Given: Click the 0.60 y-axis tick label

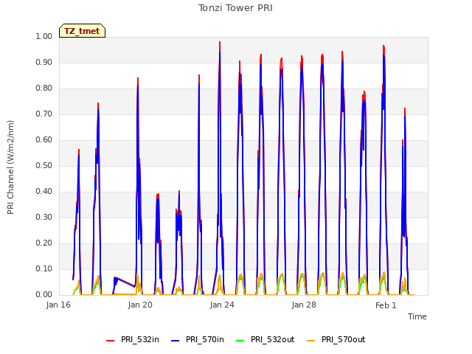Looking at the screenshot, I should coord(44,139).
